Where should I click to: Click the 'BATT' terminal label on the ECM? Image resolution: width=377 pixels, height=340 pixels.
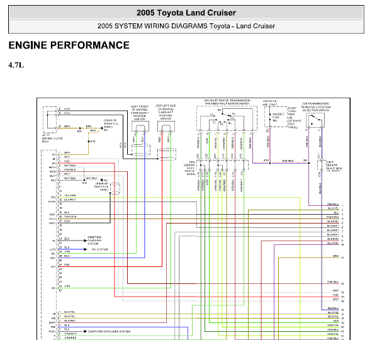coord(52,323)
